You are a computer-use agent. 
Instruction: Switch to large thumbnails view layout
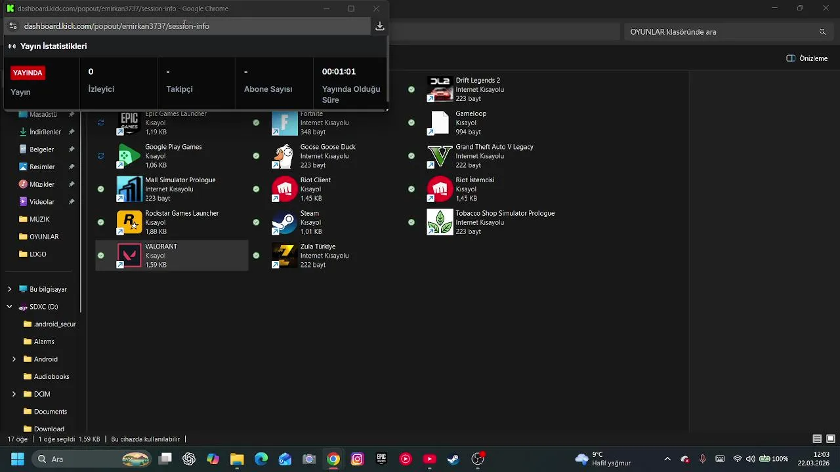830,439
